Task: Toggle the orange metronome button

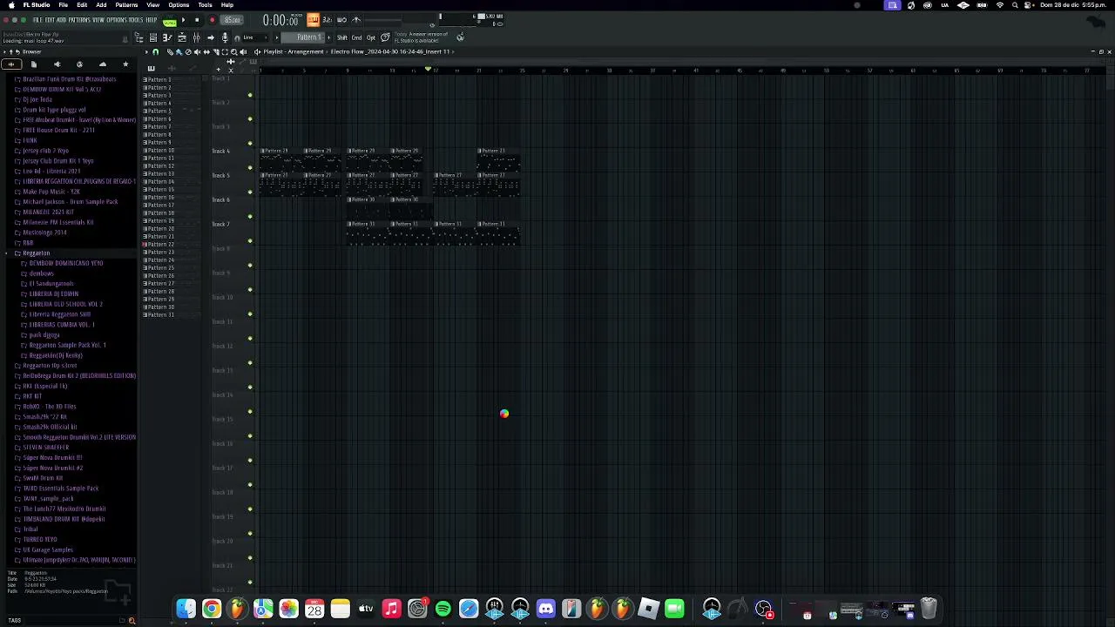Action: click(x=313, y=20)
